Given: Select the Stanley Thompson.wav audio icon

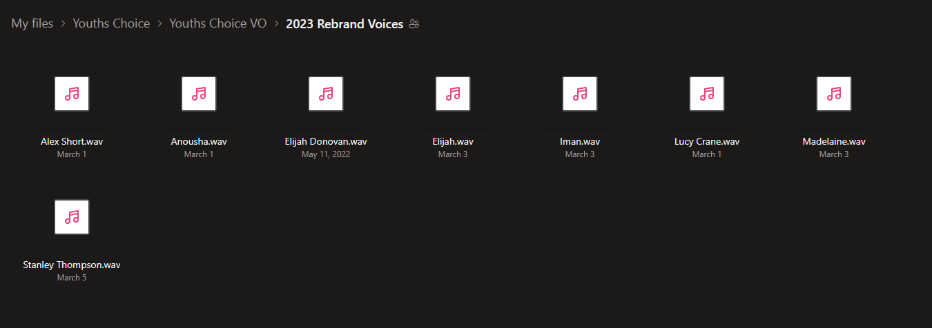Looking at the screenshot, I should [72, 217].
